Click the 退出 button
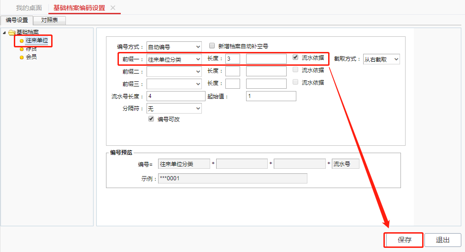This screenshot has width=465, height=252. [442, 240]
